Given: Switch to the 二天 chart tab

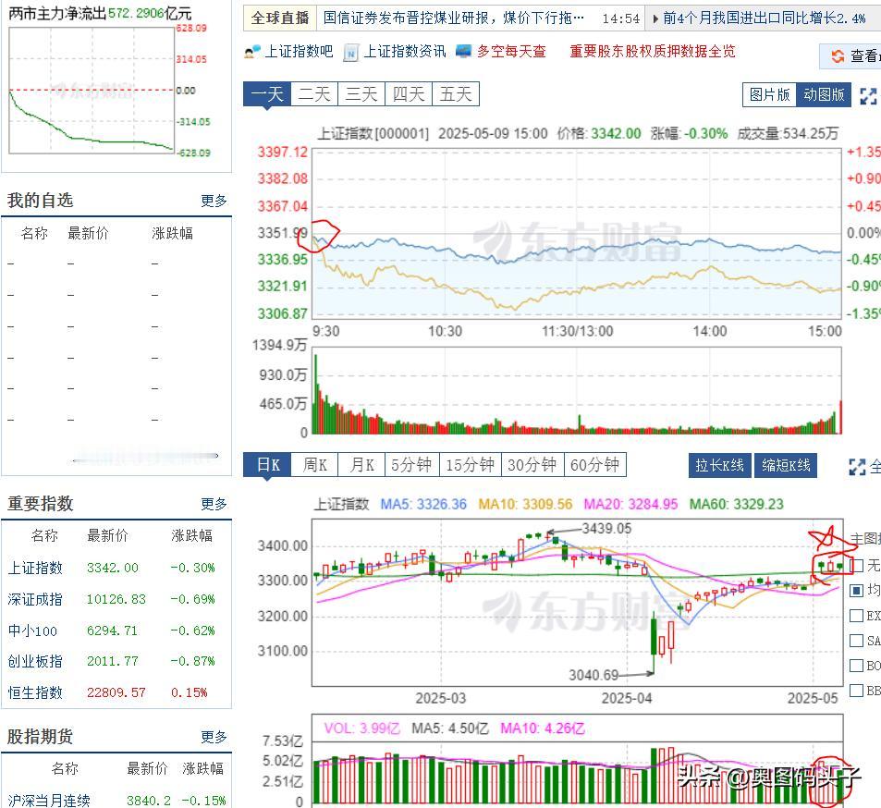Looking at the screenshot, I should click(314, 94).
